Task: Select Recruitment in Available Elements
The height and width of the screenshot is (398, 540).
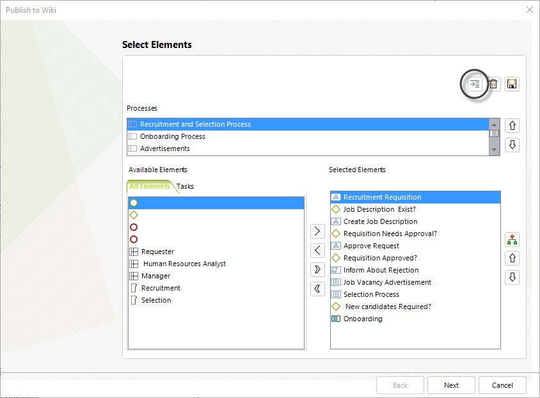Action: click(x=216, y=288)
